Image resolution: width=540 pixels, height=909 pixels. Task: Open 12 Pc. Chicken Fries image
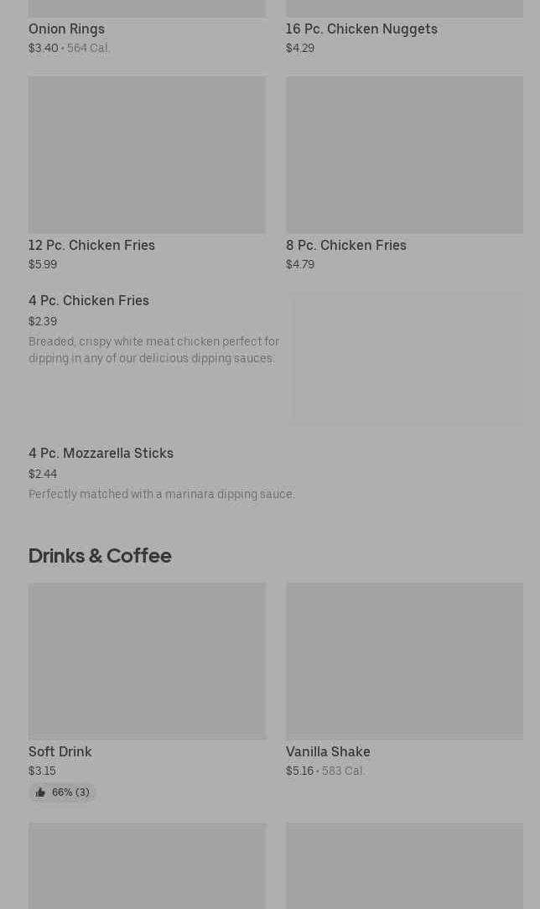tap(148, 155)
